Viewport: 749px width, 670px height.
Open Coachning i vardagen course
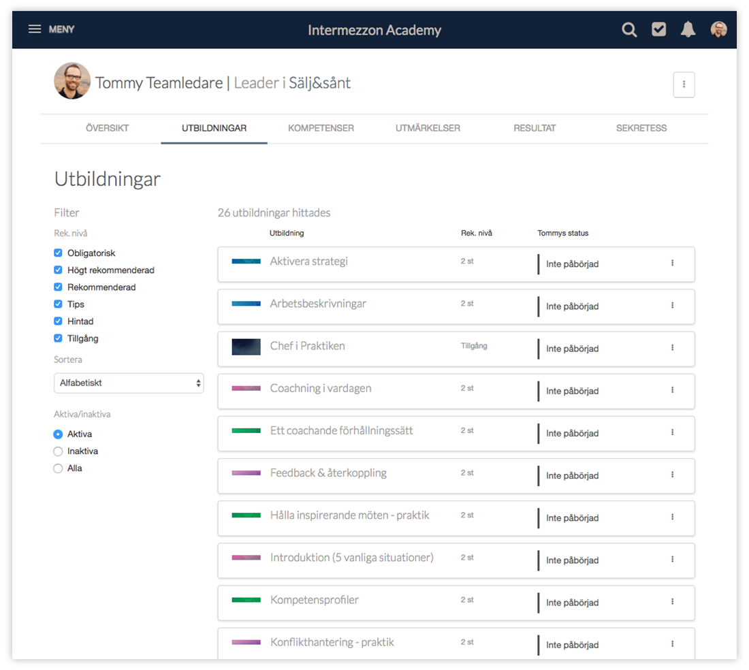tap(321, 388)
